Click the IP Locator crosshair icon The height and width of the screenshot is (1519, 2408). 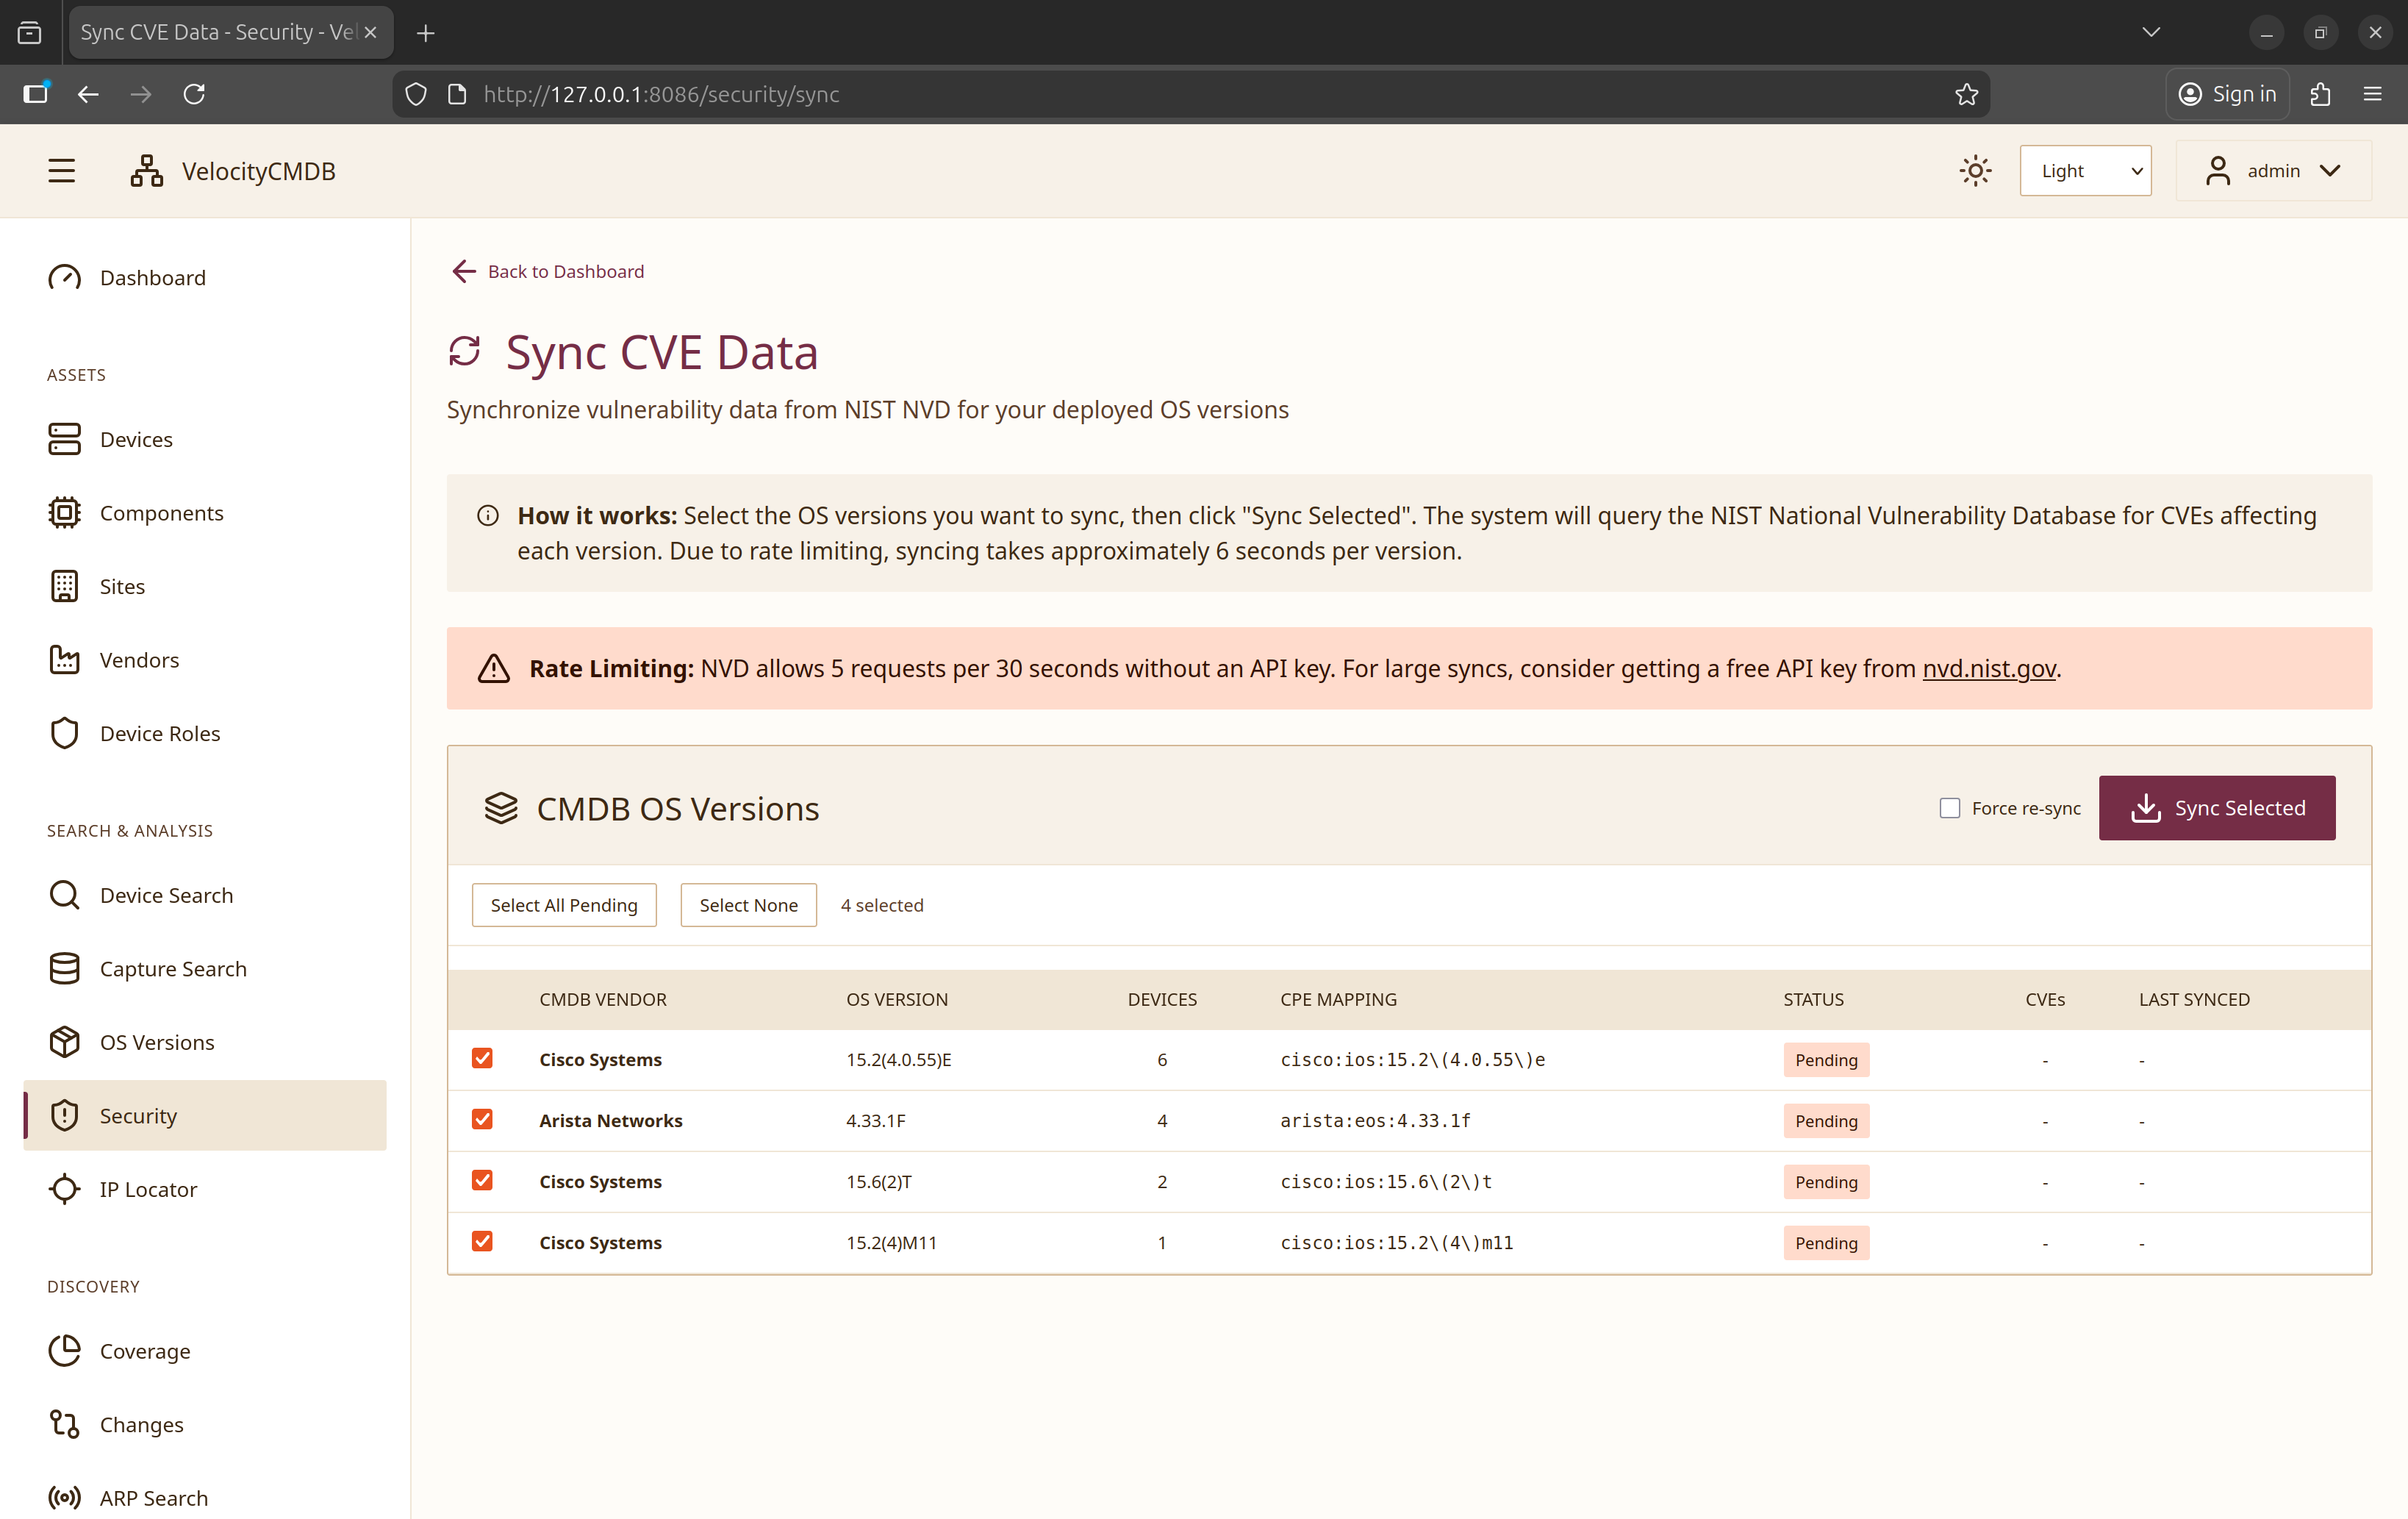coord(65,1189)
